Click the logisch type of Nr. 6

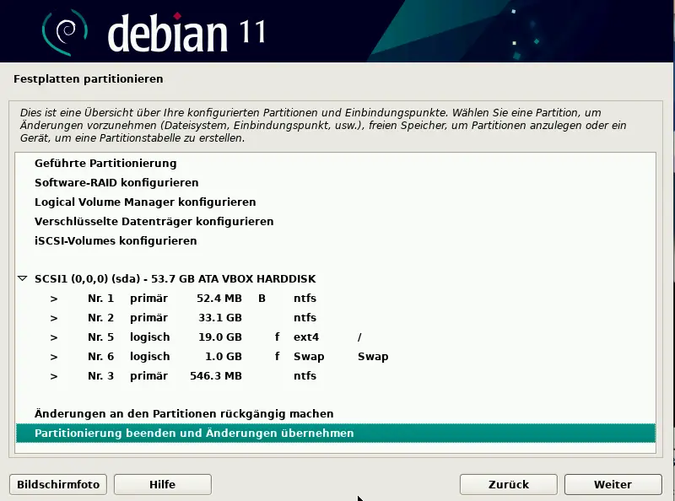tap(150, 357)
